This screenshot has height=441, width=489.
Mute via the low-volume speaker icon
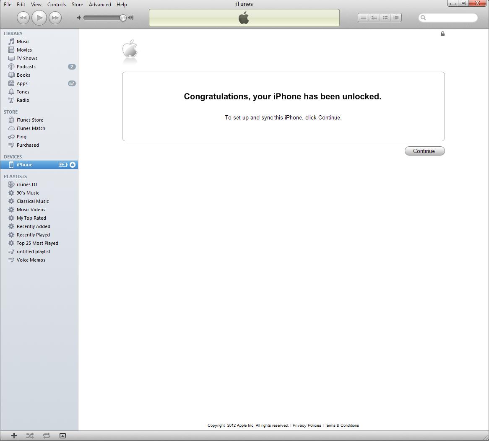[x=79, y=18]
